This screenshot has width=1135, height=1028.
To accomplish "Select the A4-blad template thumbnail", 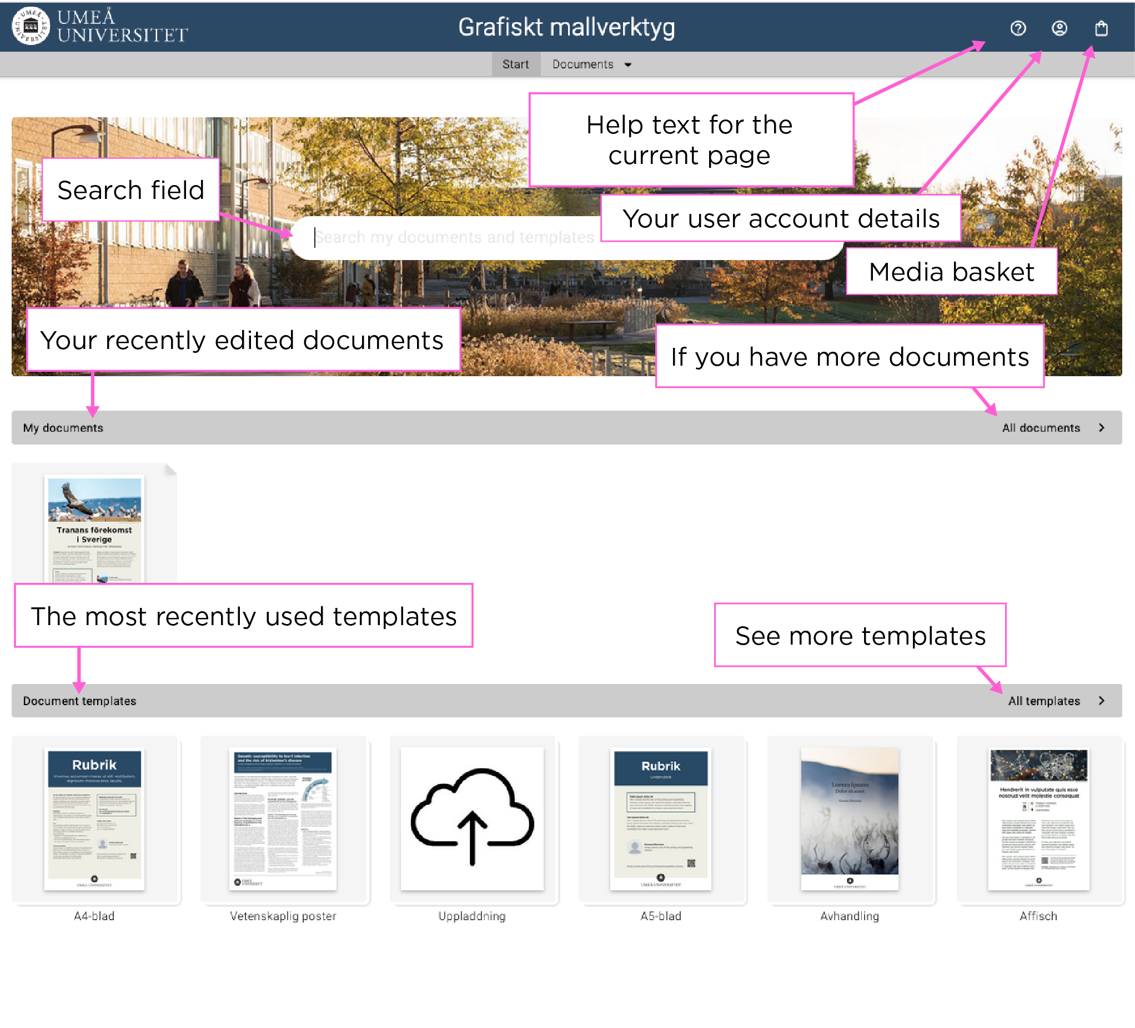I will [94, 820].
